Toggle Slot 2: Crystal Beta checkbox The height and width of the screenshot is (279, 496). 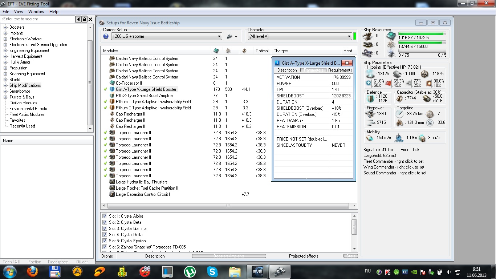point(105,222)
